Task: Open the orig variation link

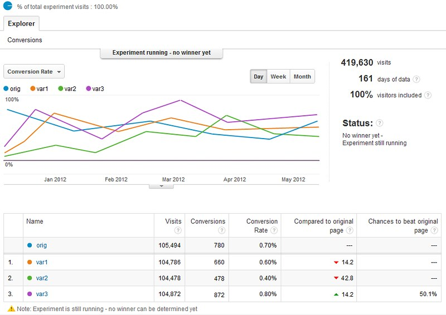Action: (x=42, y=245)
